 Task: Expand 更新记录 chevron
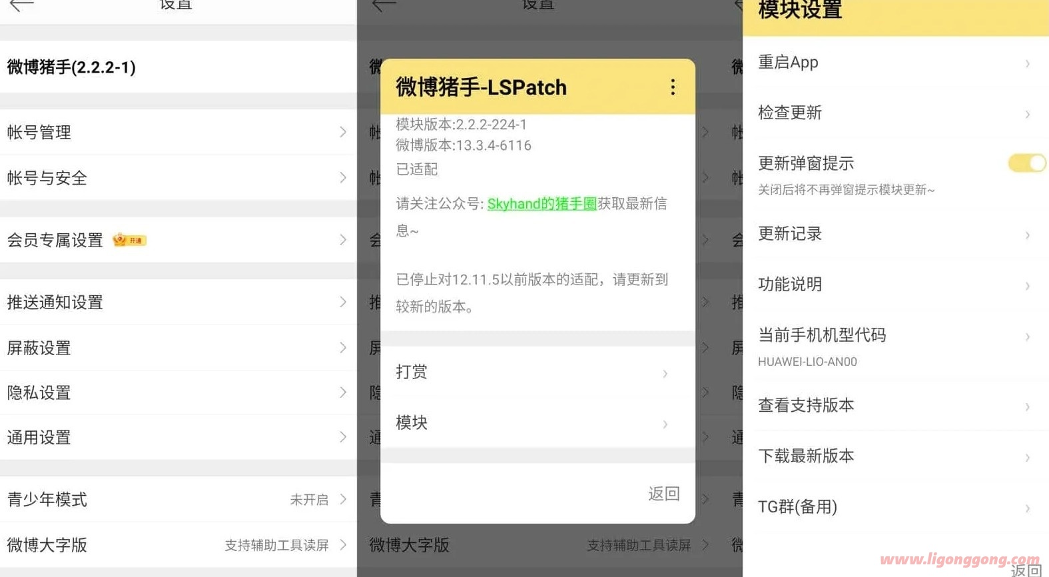pos(1028,235)
